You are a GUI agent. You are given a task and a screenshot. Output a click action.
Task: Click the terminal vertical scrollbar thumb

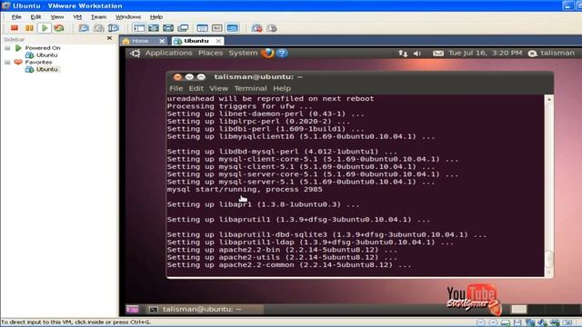(549, 260)
